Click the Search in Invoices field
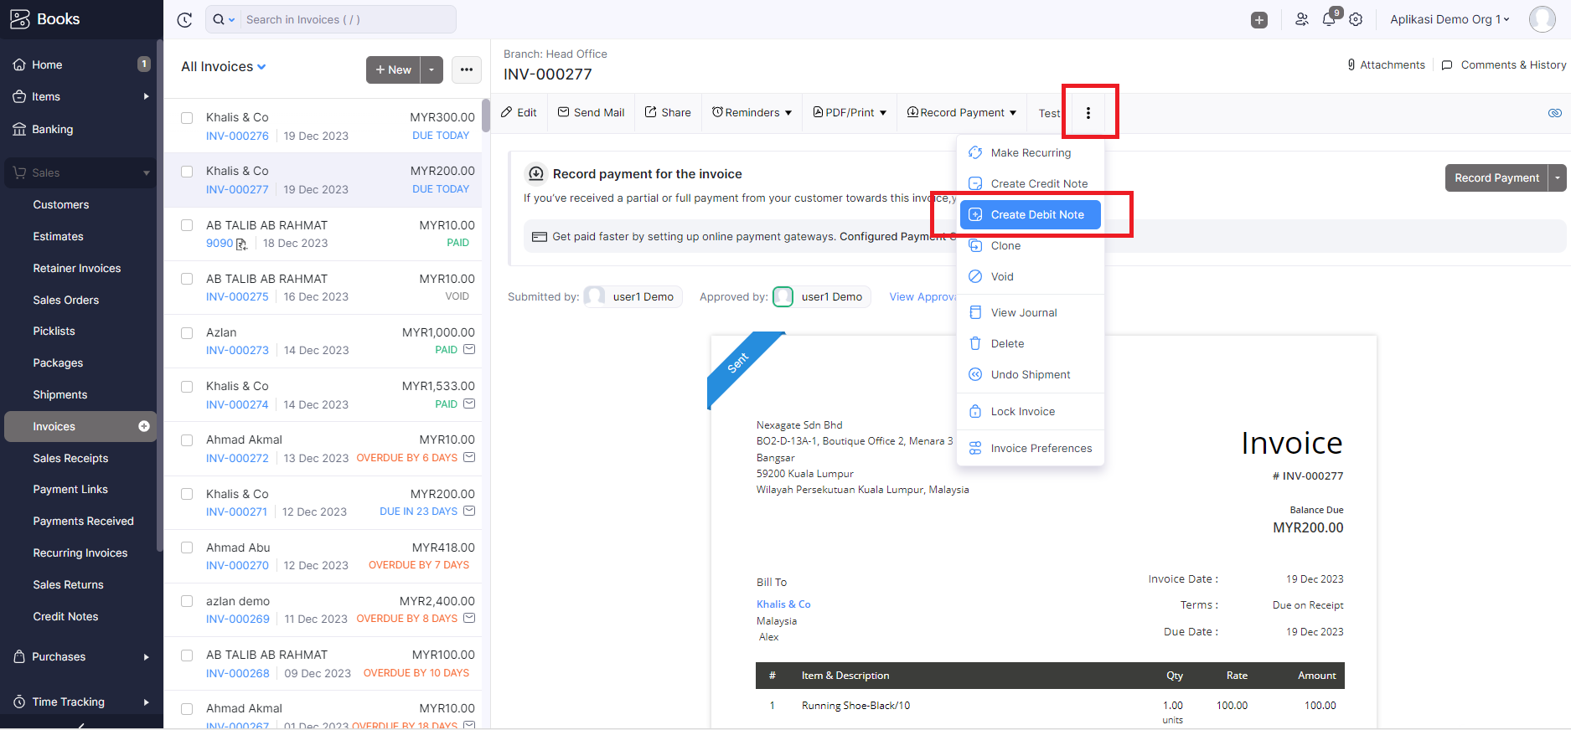Image resolution: width=1571 pixels, height=730 pixels. (344, 19)
